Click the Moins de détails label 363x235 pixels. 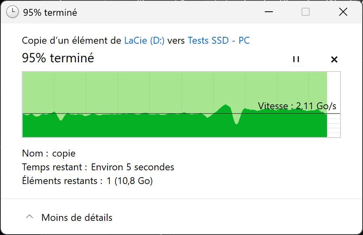77,217
